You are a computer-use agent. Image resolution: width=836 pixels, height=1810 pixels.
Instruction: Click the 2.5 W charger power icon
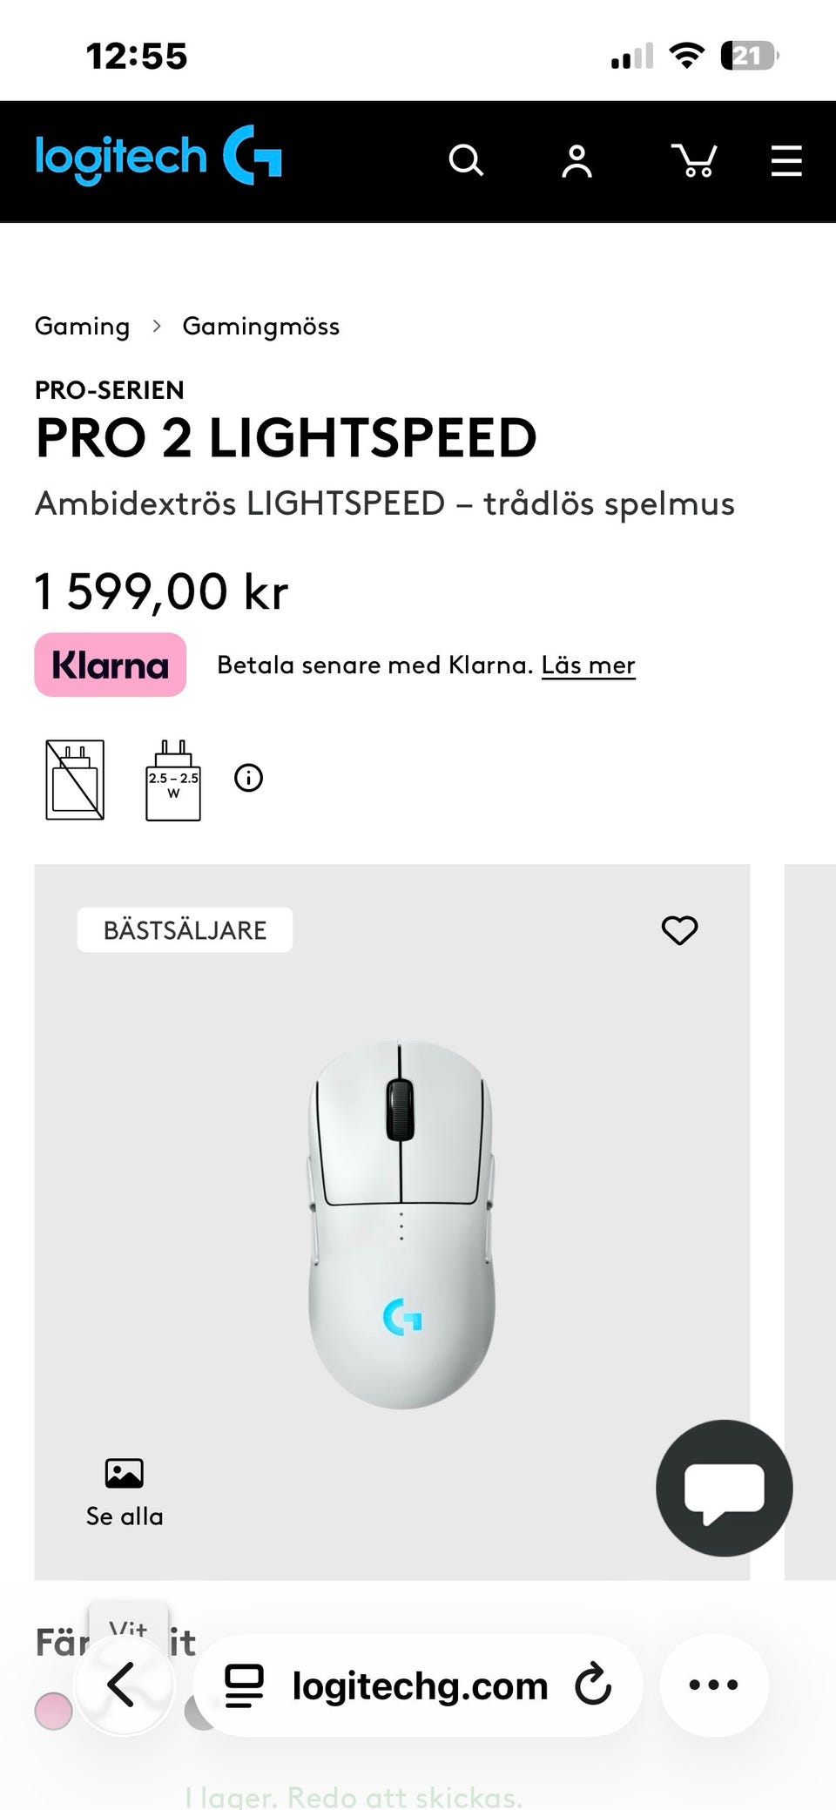click(x=173, y=780)
